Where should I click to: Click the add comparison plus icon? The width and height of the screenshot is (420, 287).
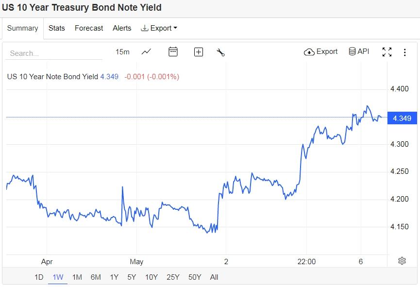198,52
